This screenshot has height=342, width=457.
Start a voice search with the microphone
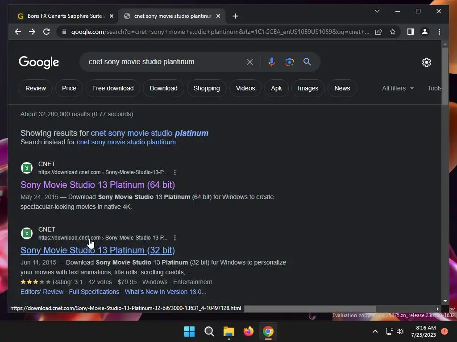click(x=271, y=61)
